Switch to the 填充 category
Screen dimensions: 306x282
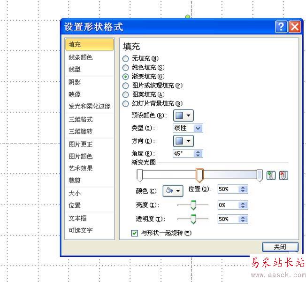point(90,44)
